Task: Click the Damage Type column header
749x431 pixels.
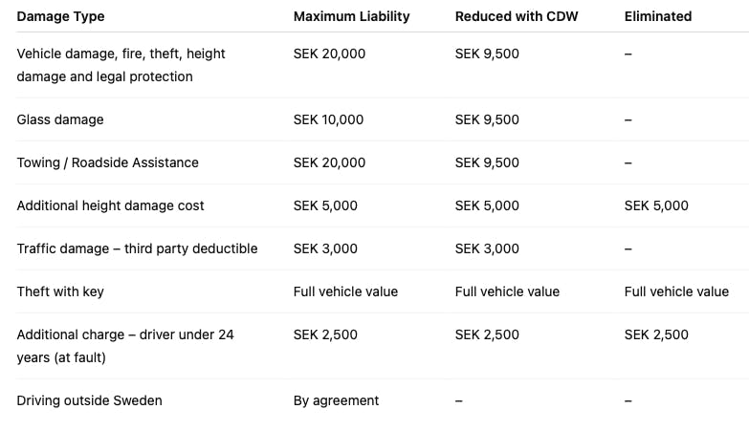Action: (x=60, y=16)
